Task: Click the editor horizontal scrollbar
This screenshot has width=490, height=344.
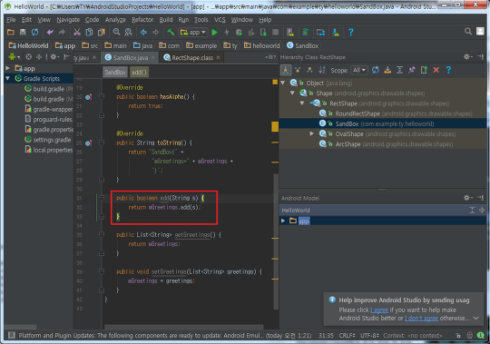Action: coord(184,327)
